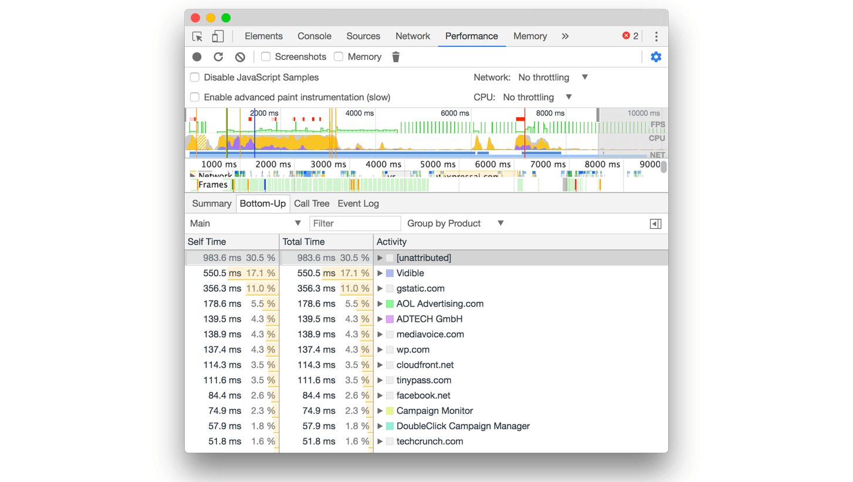Sort by the Activity column header

(520, 242)
